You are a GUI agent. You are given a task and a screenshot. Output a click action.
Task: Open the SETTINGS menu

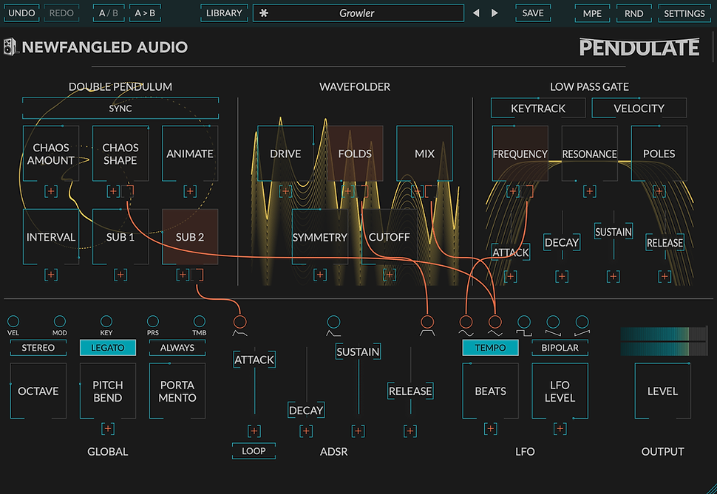[684, 13]
